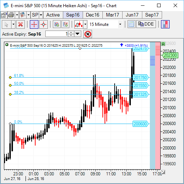
Task: Open the SP symbol dropdown arrow
Action: (41, 15)
